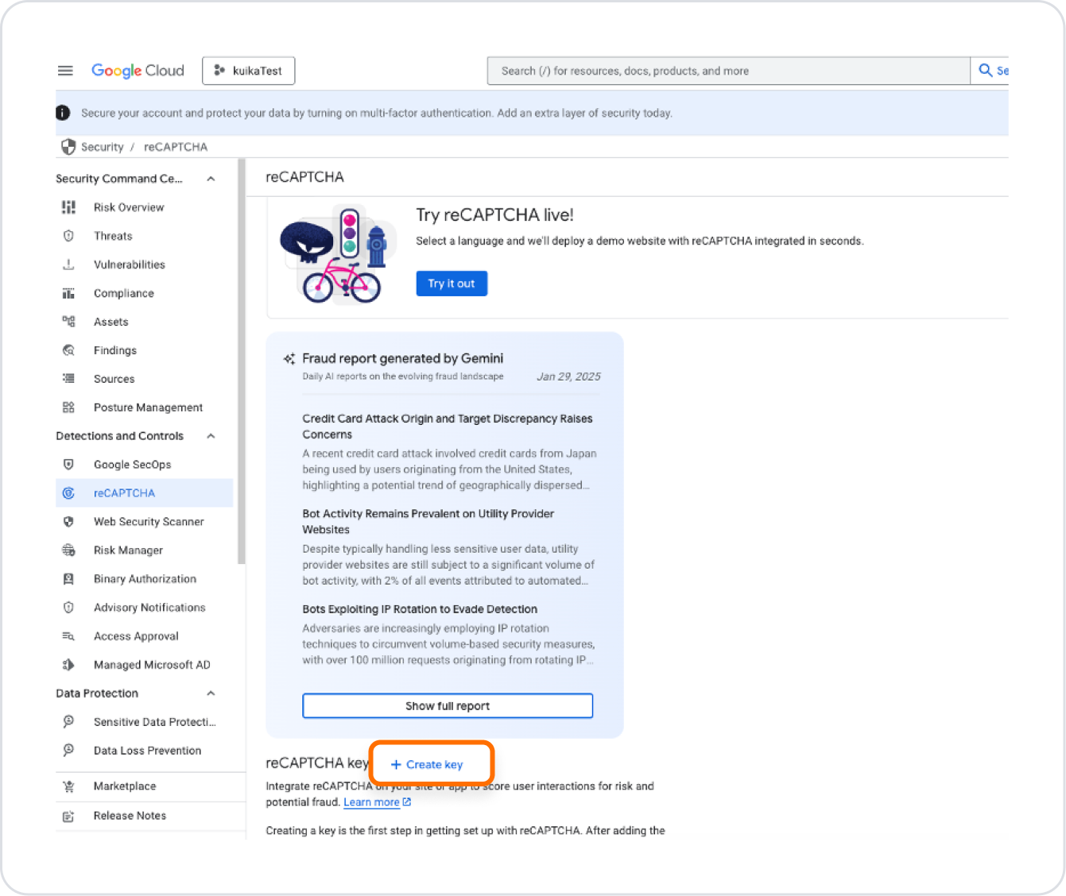Click the Binary Authorization icon

click(68, 579)
